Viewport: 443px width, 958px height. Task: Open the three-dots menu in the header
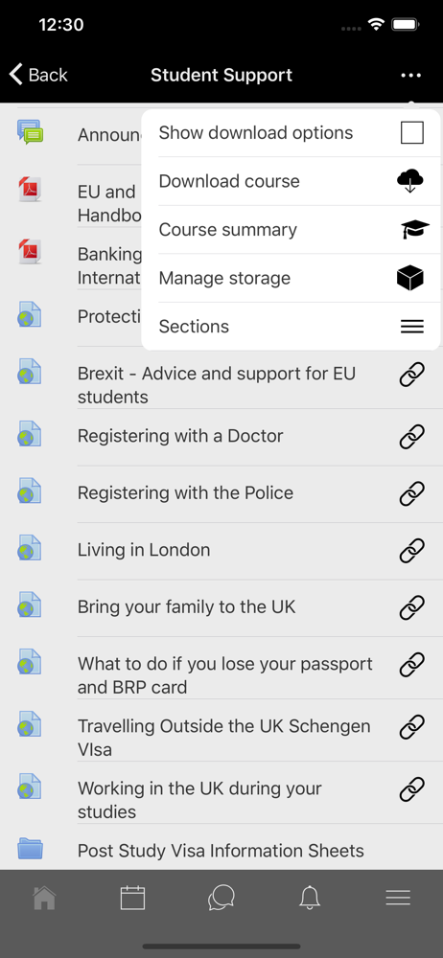point(410,75)
